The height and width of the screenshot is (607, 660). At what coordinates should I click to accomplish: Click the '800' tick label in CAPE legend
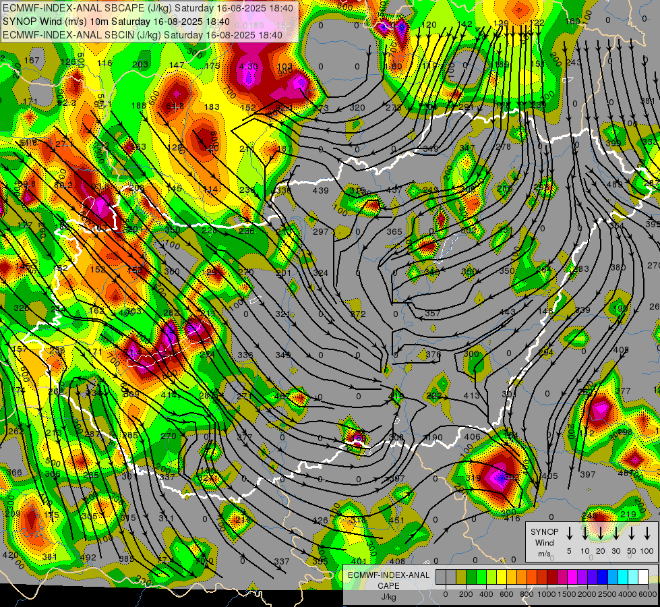527,594
